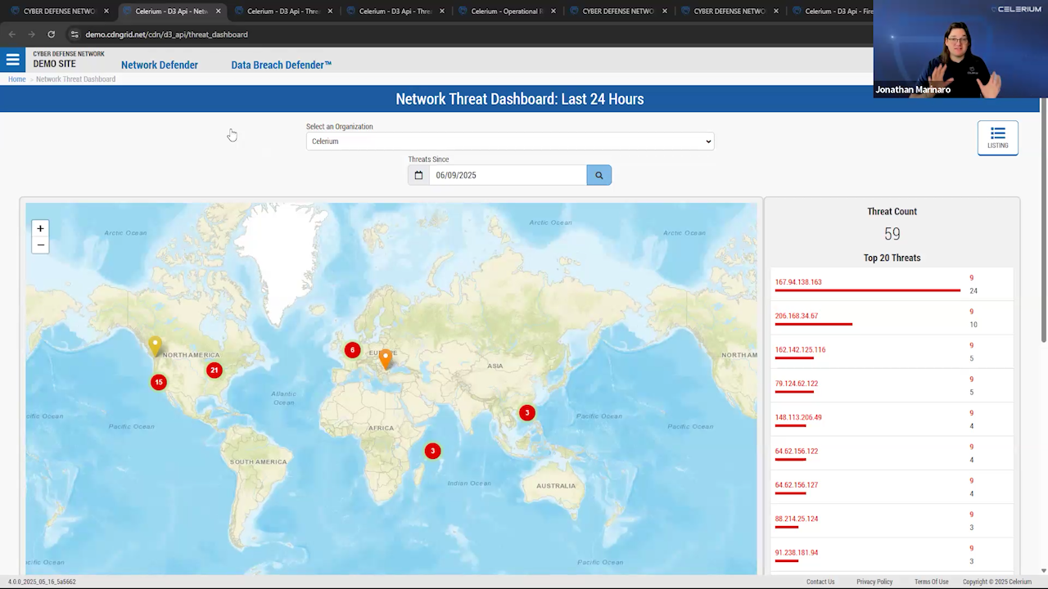The height and width of the screenshot is (589, 1048).
Task: Click the scrollbar down arrow
Action: tap(1043, 570)
